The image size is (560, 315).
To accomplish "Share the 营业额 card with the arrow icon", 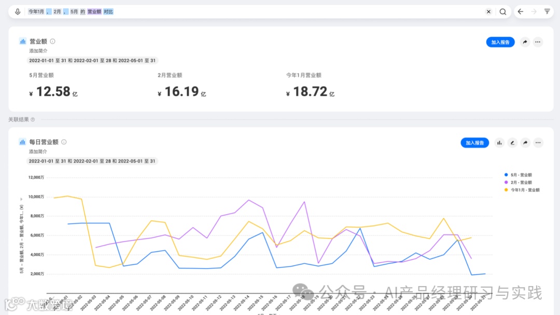I will click(x=525, y=42).
